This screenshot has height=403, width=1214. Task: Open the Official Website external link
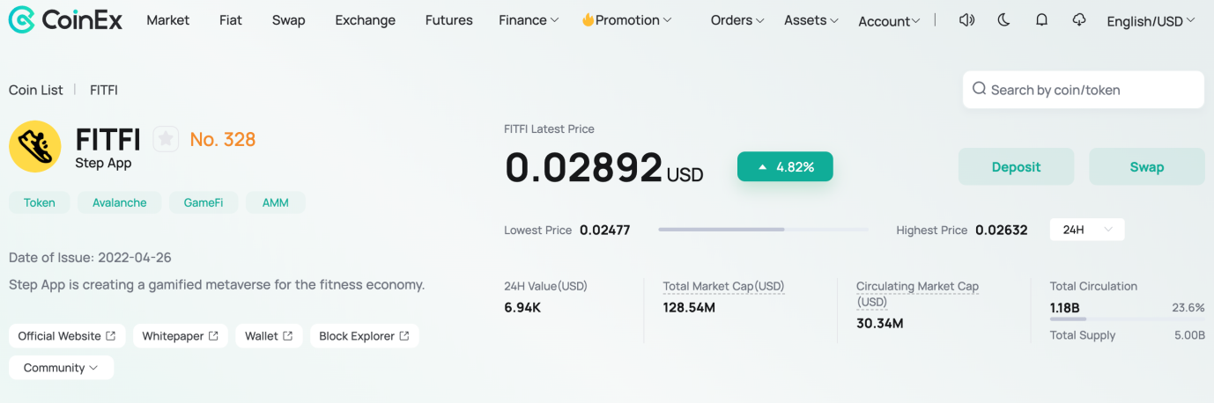67,336
